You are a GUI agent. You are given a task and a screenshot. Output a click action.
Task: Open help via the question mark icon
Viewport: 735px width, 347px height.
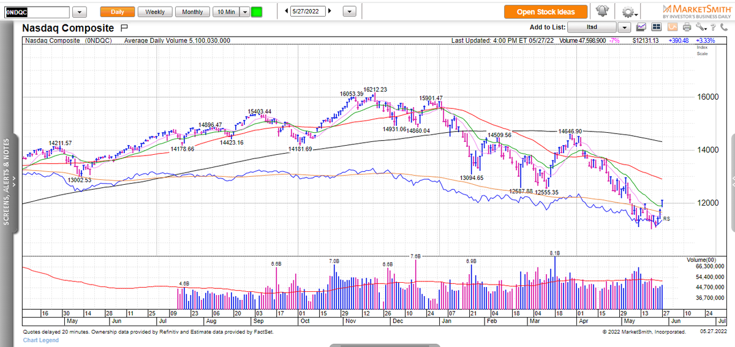pos(714,27)
